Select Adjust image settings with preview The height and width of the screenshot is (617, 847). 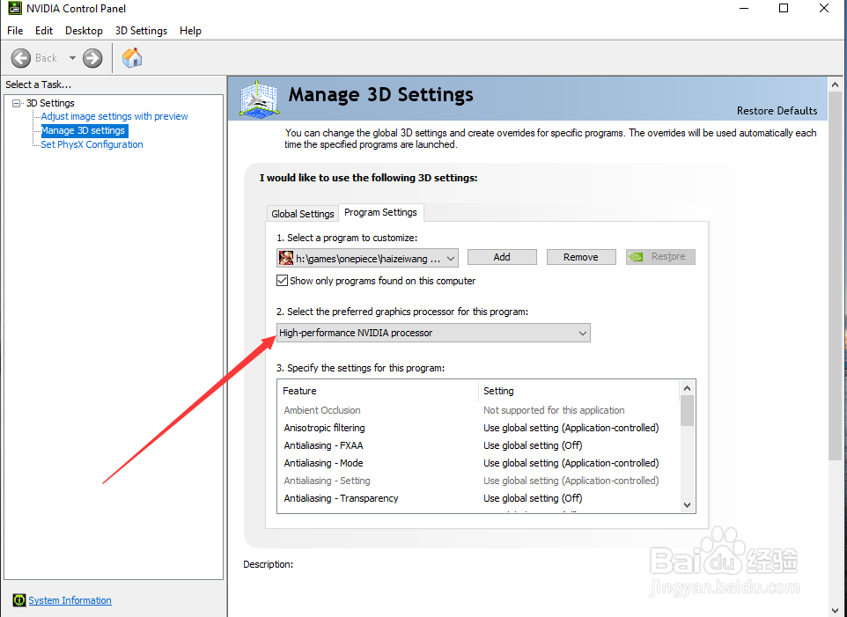click(x=114, y=116)
